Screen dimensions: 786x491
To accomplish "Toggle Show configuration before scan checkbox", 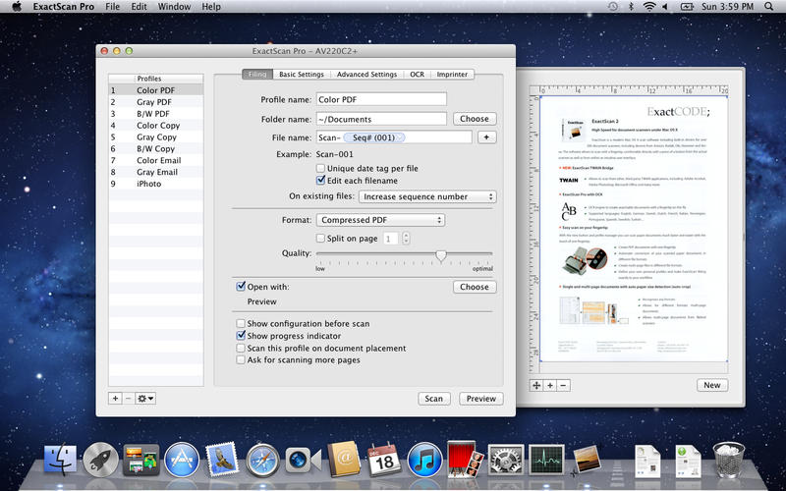I will [x=242, y=323].
